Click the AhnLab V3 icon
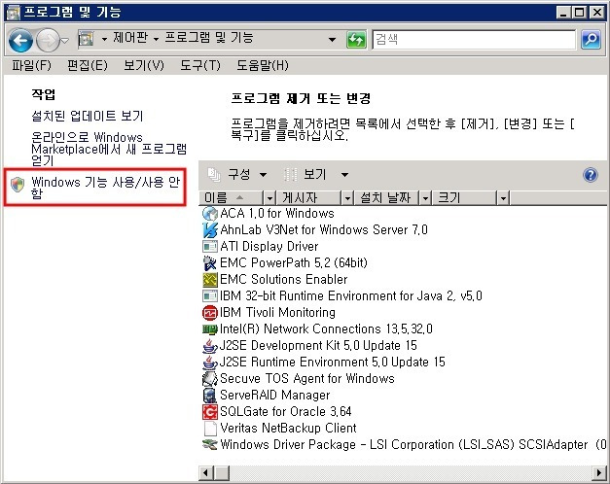Viewport: 610px width, 484px height. (210, 230)
